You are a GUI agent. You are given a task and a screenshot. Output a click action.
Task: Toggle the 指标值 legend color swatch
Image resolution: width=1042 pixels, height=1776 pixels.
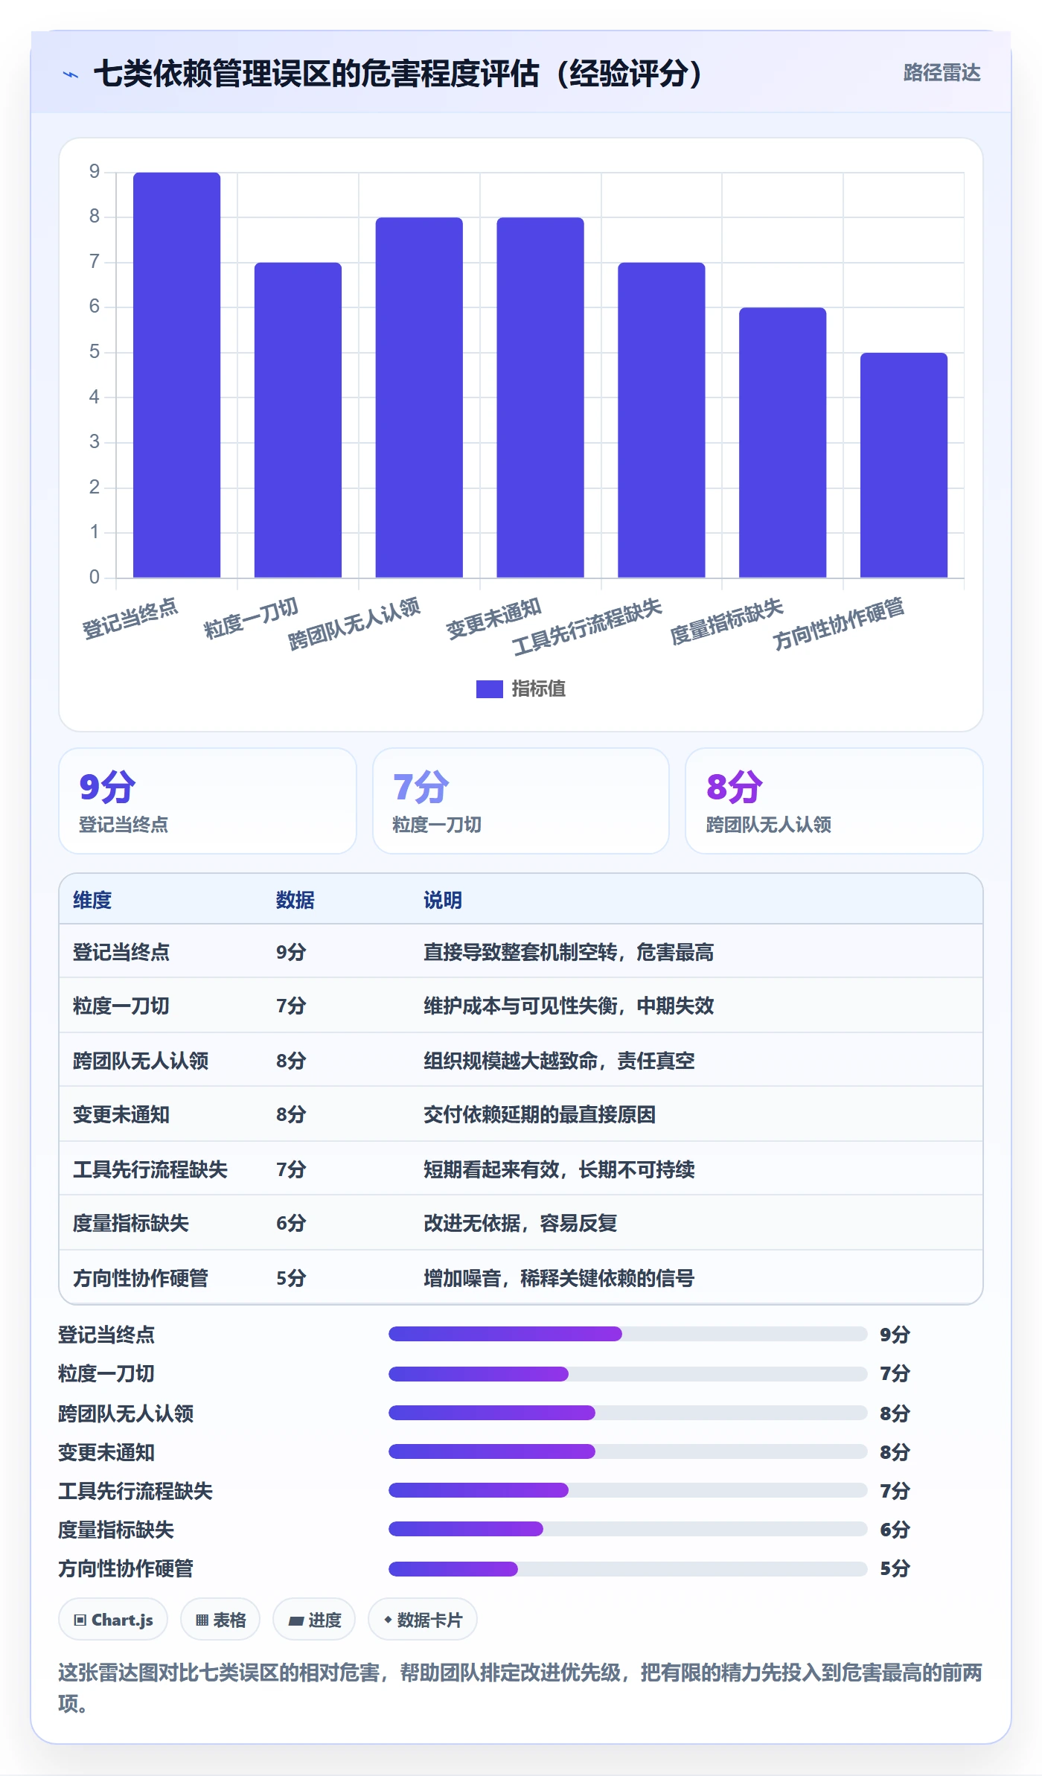pos(489,689)
